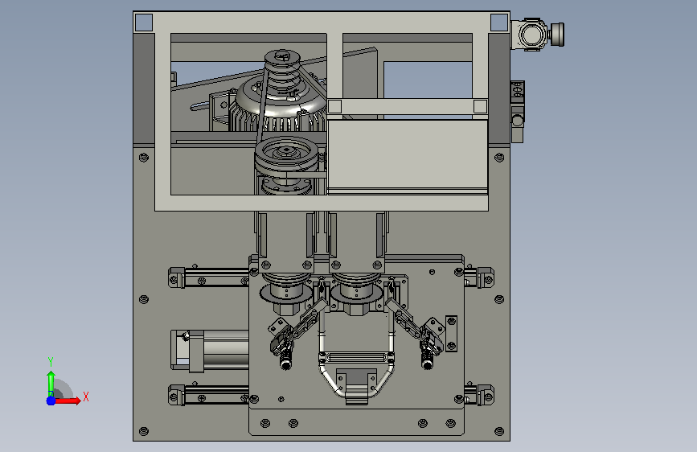Screen dimensions: 697x452
Task: Select the bottom-right corner screw of the base plate
Action: (x=499, y=431)
